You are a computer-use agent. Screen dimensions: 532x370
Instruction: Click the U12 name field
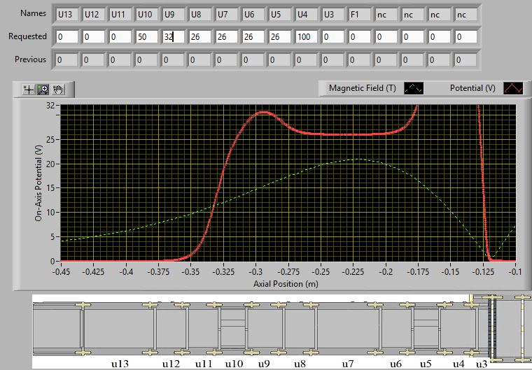point(93,15)
